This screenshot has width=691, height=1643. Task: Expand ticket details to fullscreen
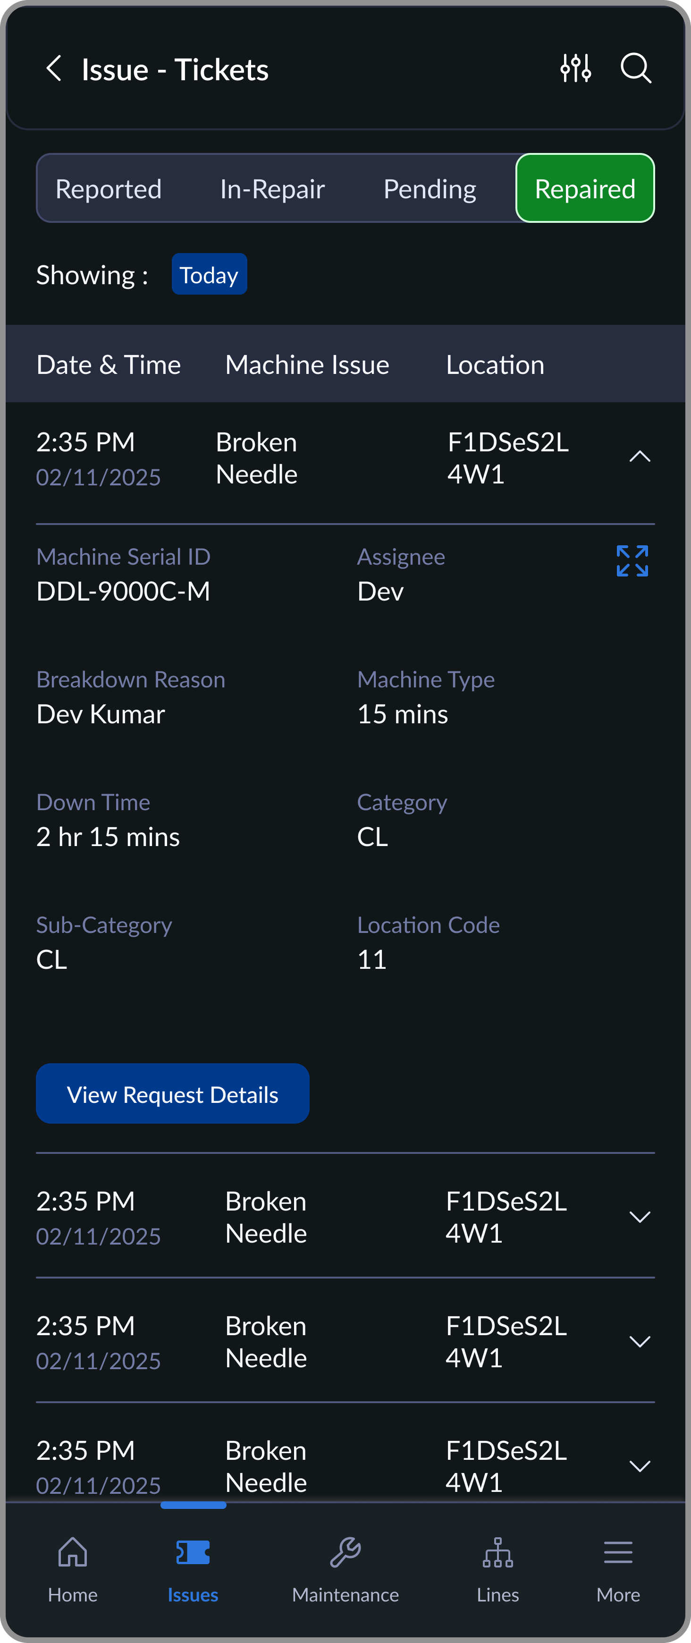pos(632,560)
